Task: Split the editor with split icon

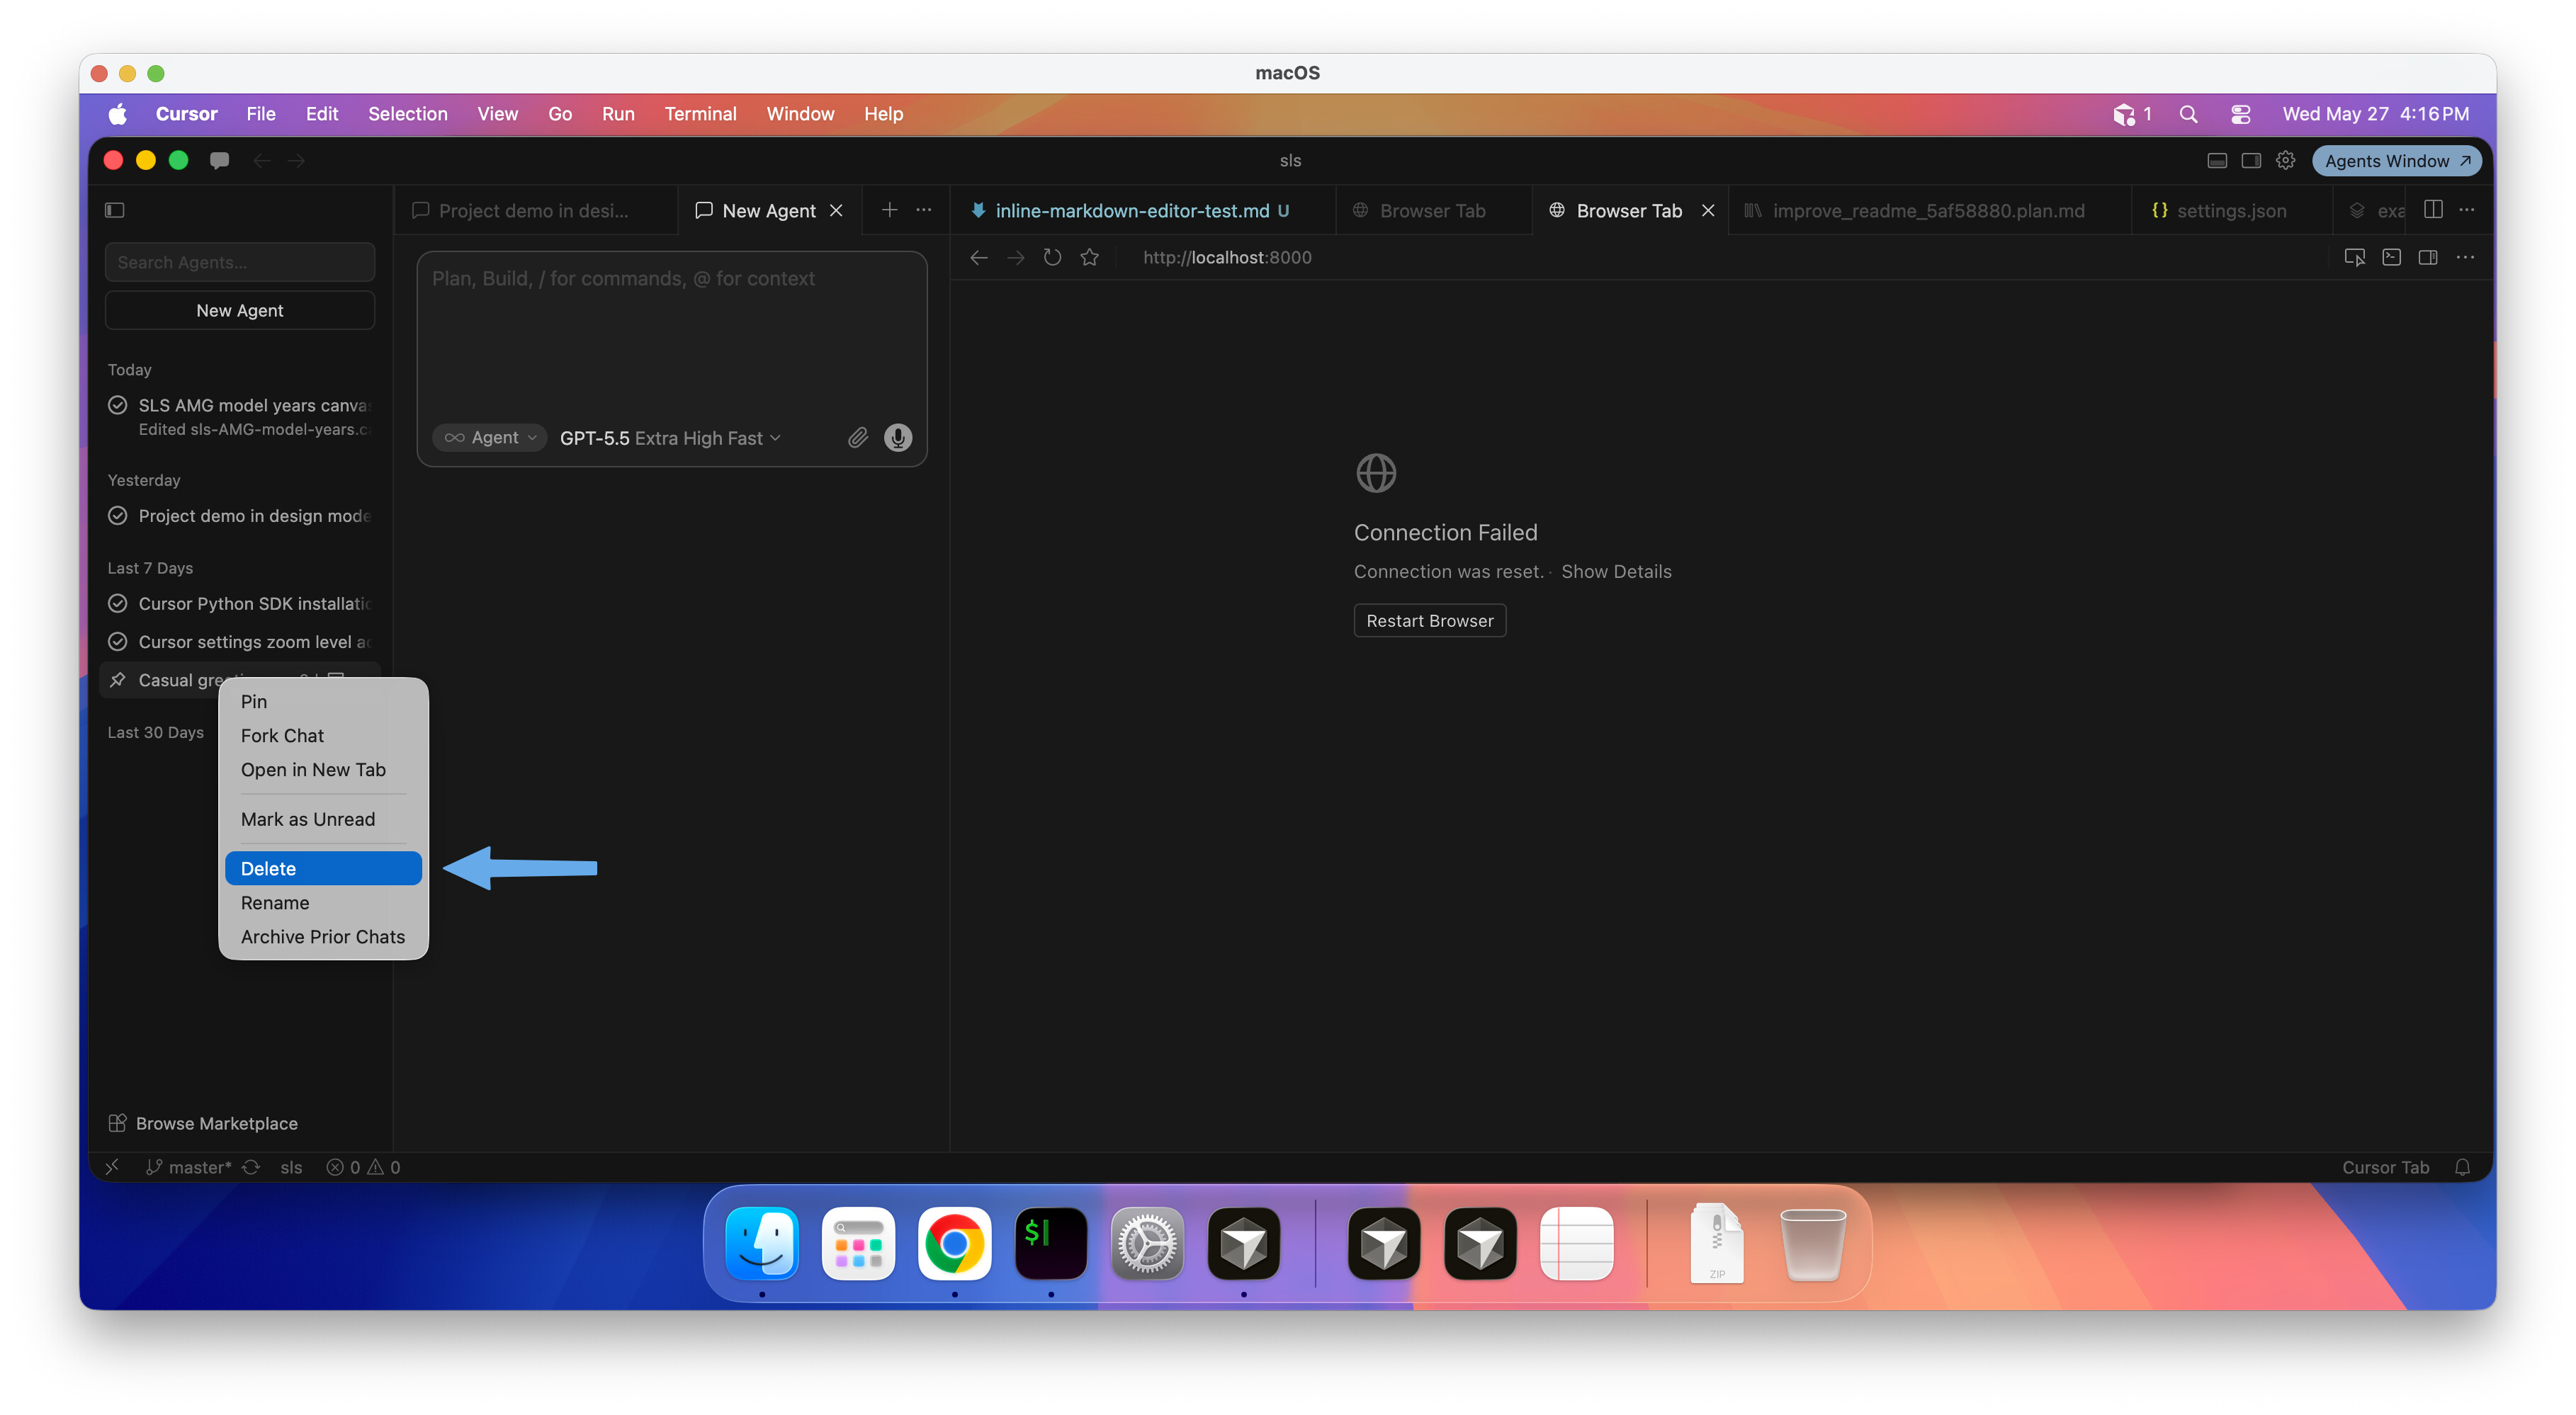Action: click(x=2433, y=210)
